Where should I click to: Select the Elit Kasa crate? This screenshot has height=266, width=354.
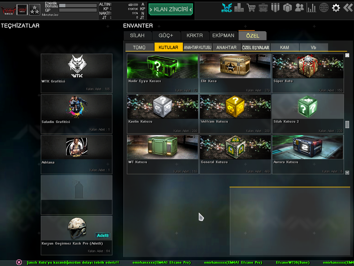point(235,73)
